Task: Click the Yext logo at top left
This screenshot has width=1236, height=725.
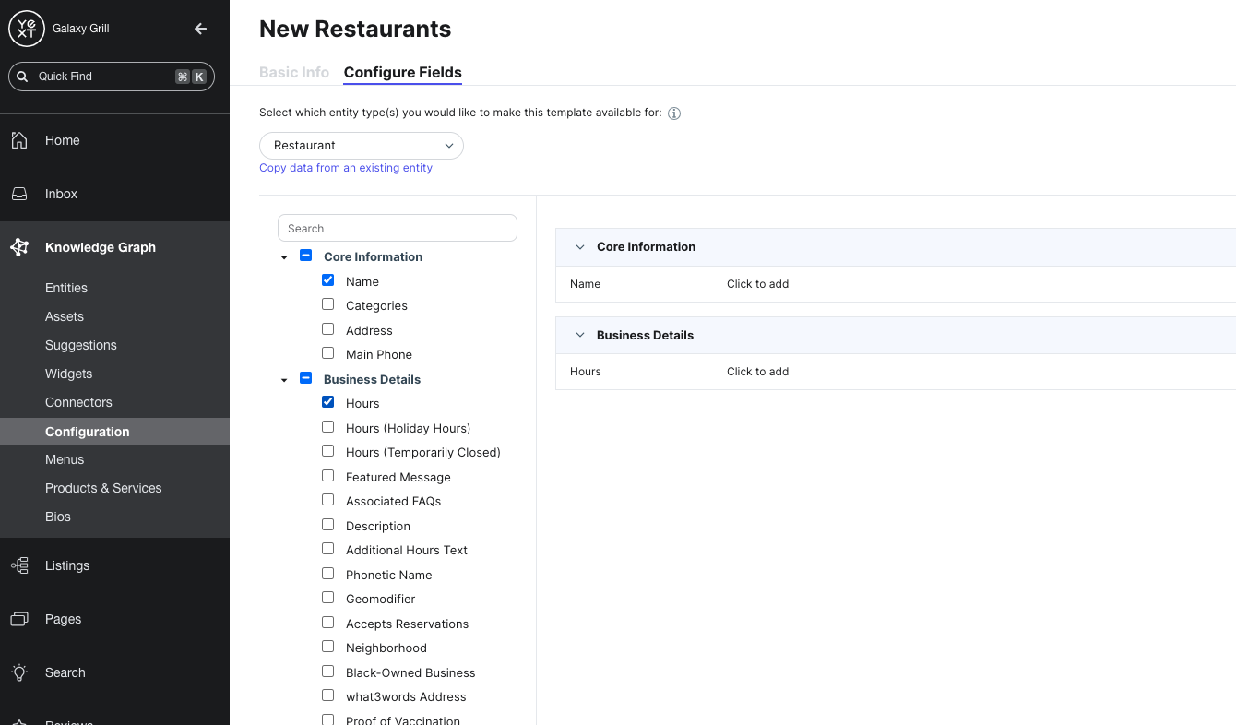Action: coord(26,29)
